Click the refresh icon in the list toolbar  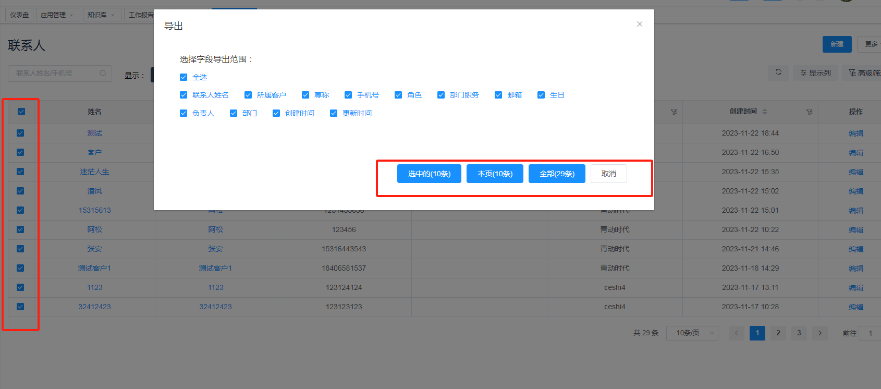pyautogui.click(x=778, y=72)
